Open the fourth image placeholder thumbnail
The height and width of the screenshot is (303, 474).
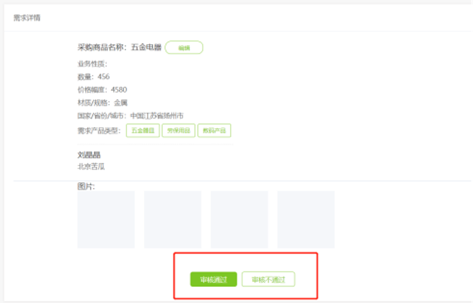tap(306, 220)
